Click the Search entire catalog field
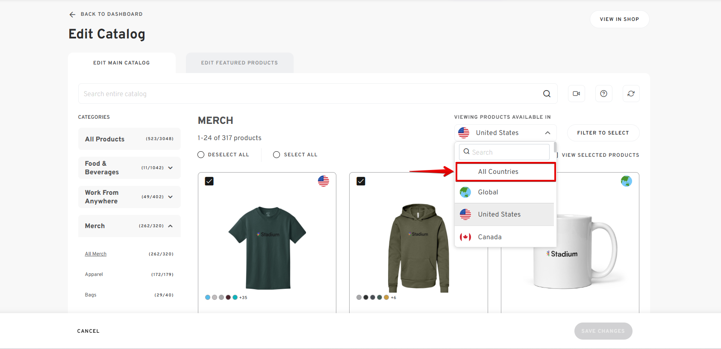Viewport: 721px width, 349px height. 308,94
